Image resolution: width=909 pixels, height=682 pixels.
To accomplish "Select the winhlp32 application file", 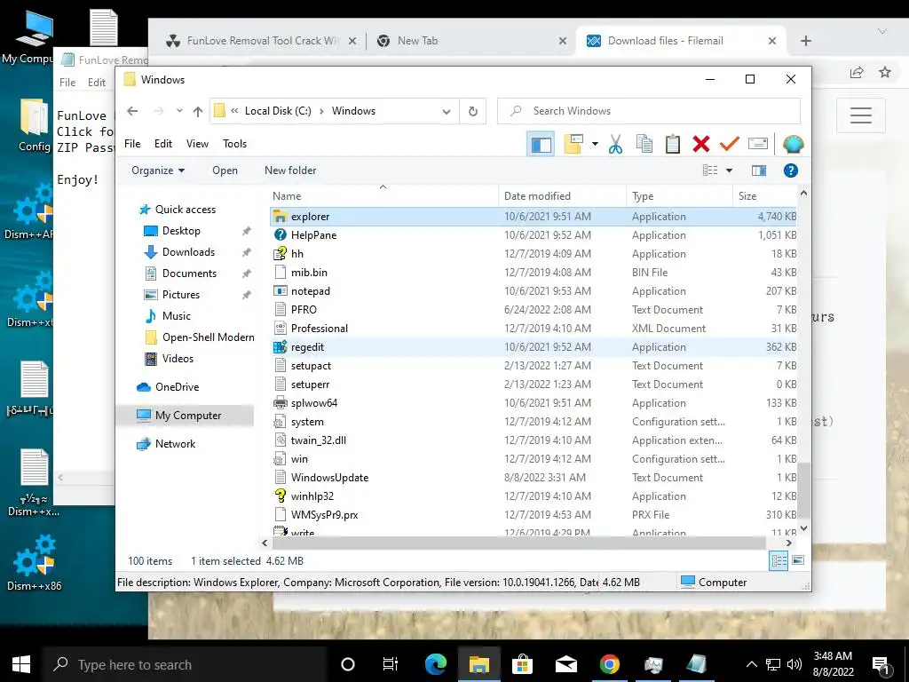I will (x=534, y=496).
